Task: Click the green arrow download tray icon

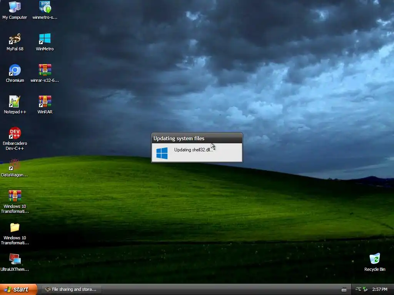Action: (365, 289)
